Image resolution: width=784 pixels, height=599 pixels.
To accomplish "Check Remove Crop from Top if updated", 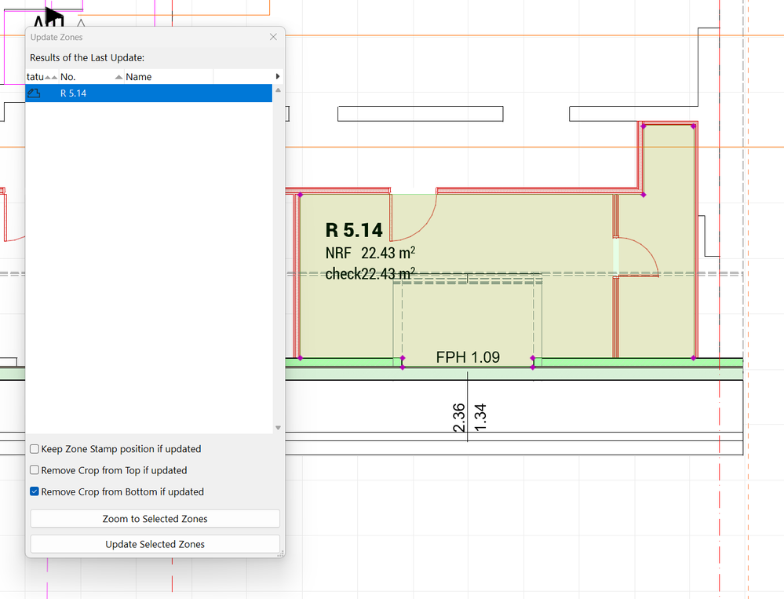I will pos(35,470).
